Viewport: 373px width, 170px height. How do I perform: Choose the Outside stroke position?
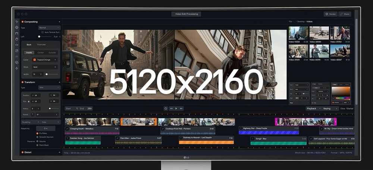tap(52, 52)
